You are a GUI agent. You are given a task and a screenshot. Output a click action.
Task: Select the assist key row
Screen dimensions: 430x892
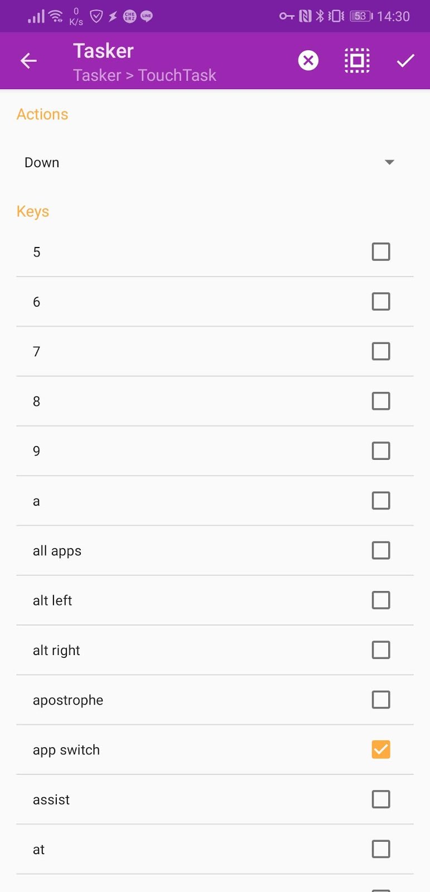(x=215, y=799)
